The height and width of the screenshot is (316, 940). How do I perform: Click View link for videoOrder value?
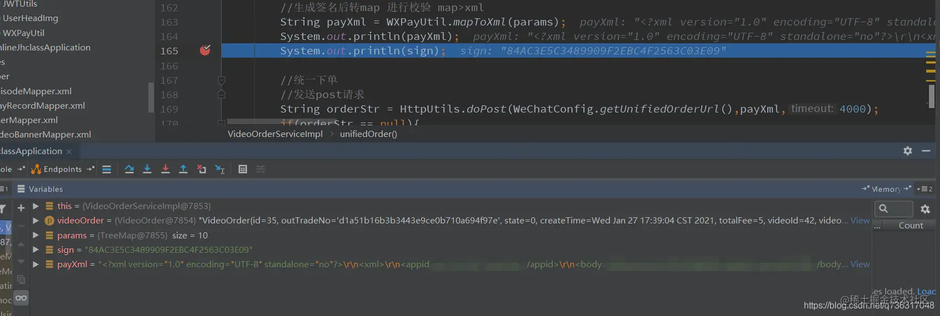point(860,220)
